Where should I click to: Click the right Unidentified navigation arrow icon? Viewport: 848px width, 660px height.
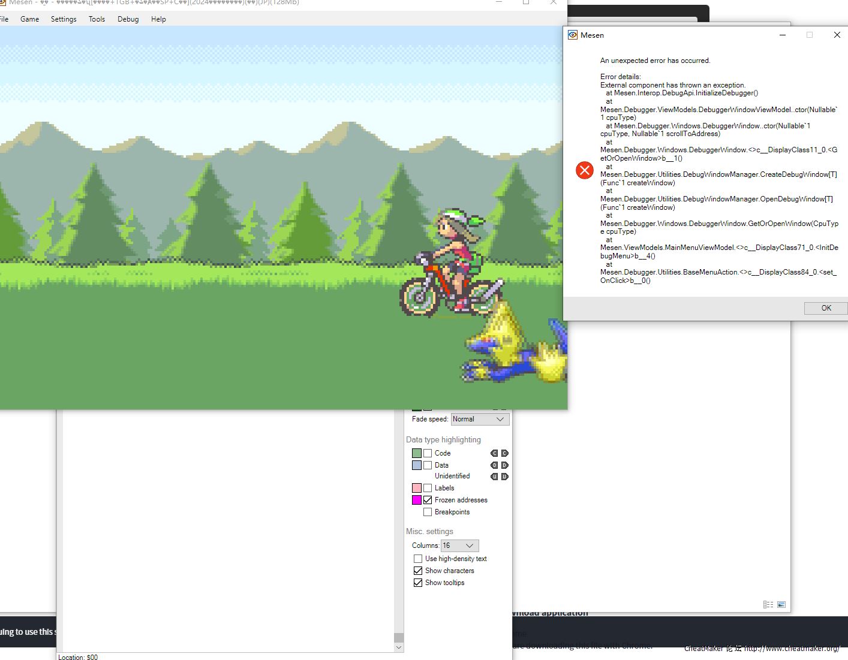click(x=504, y=477)
